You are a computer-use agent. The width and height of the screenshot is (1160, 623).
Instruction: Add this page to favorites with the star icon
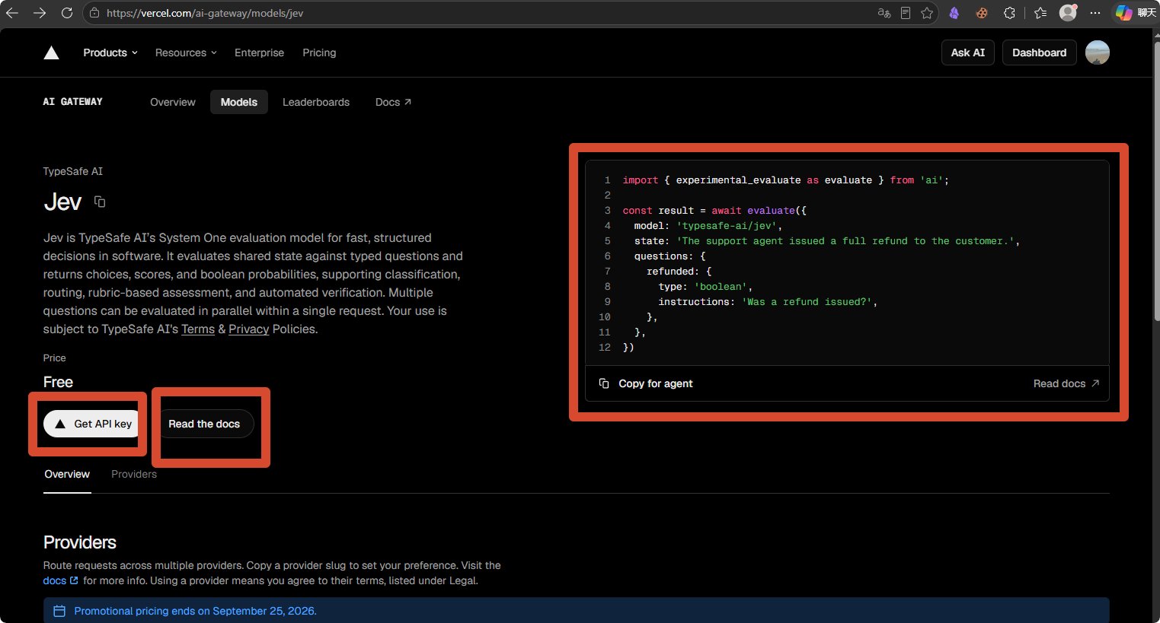pyautogui.click(x=927, y=13)
